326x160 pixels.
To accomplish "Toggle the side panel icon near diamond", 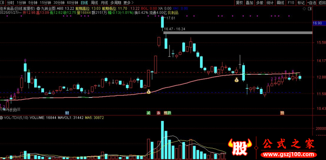I will (x=310, y=9).
